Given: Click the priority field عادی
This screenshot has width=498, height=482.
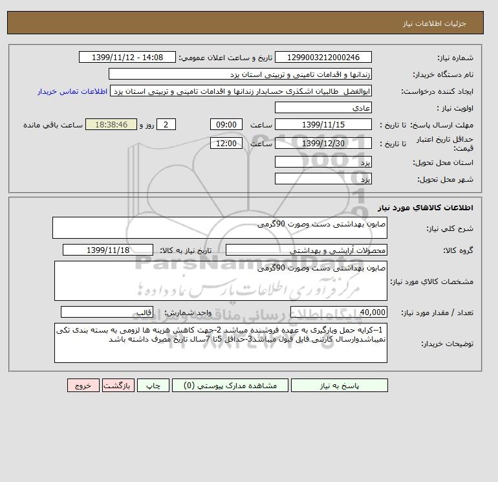Looking at the screenshot, I should (323, 107).
